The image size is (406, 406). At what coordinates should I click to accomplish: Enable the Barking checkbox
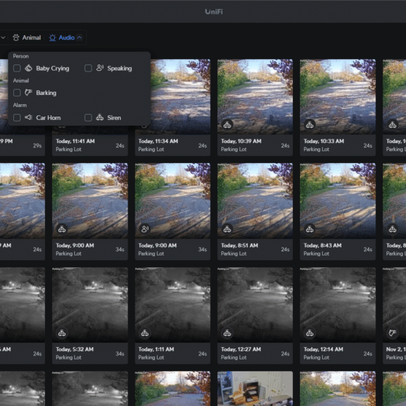click(x=17, y=93)
